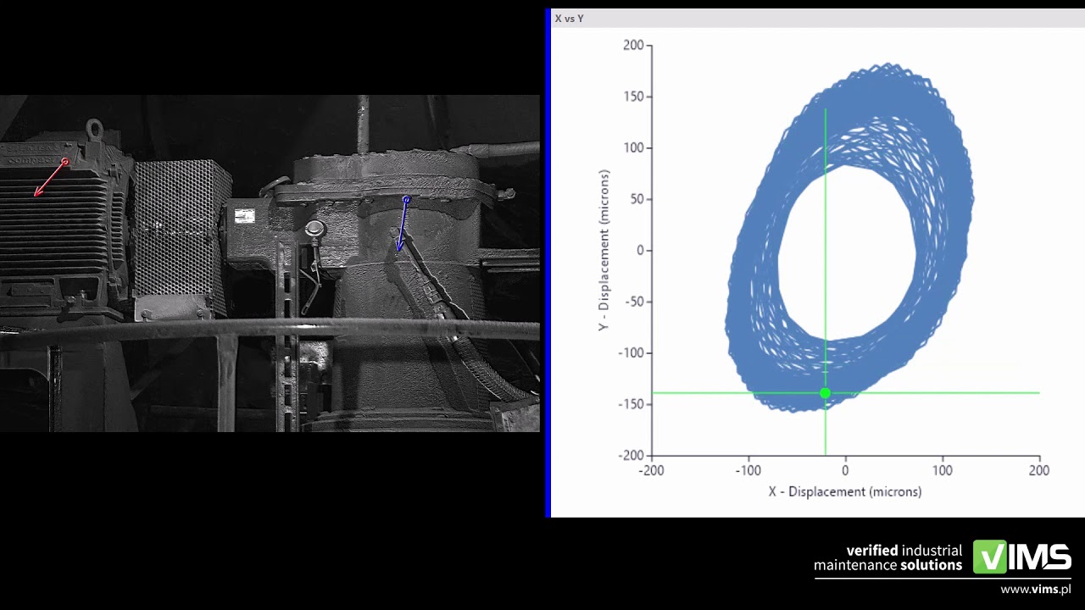The image size is (1085, 610).
Task: Click the green VIMS logo
Action: pos(1022,557)
